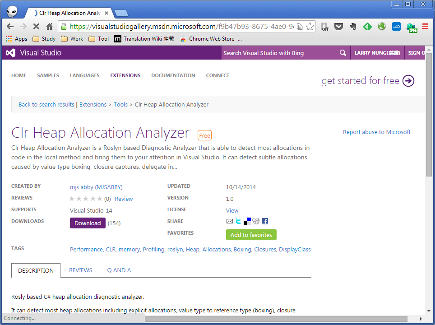Open the Study bookmarks folder

pyautogui.click(x=44, y=38)
